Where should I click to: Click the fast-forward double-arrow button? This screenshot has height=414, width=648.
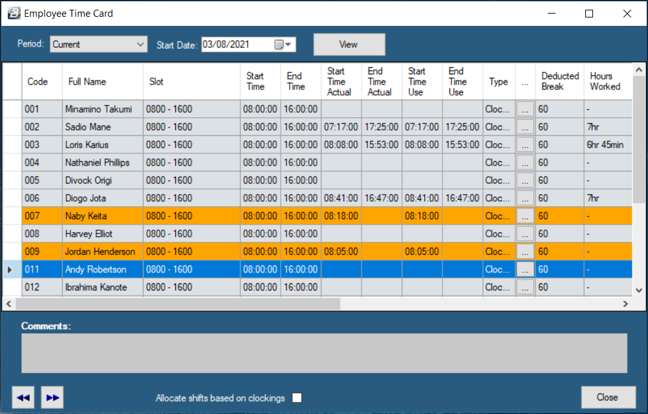[52, 397]
